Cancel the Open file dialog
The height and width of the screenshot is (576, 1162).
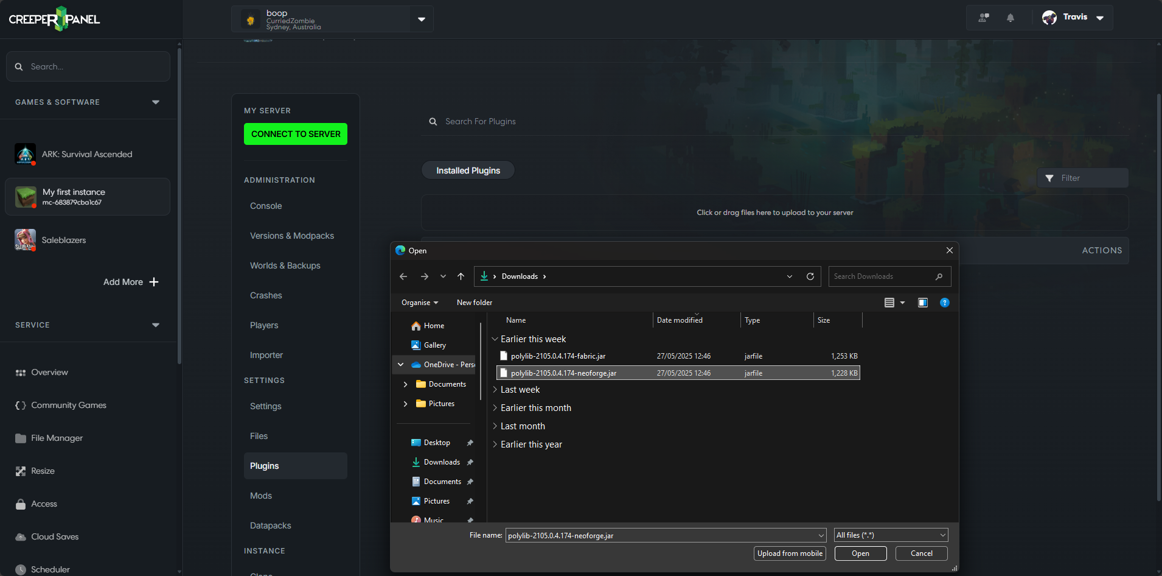coord(922,553)
